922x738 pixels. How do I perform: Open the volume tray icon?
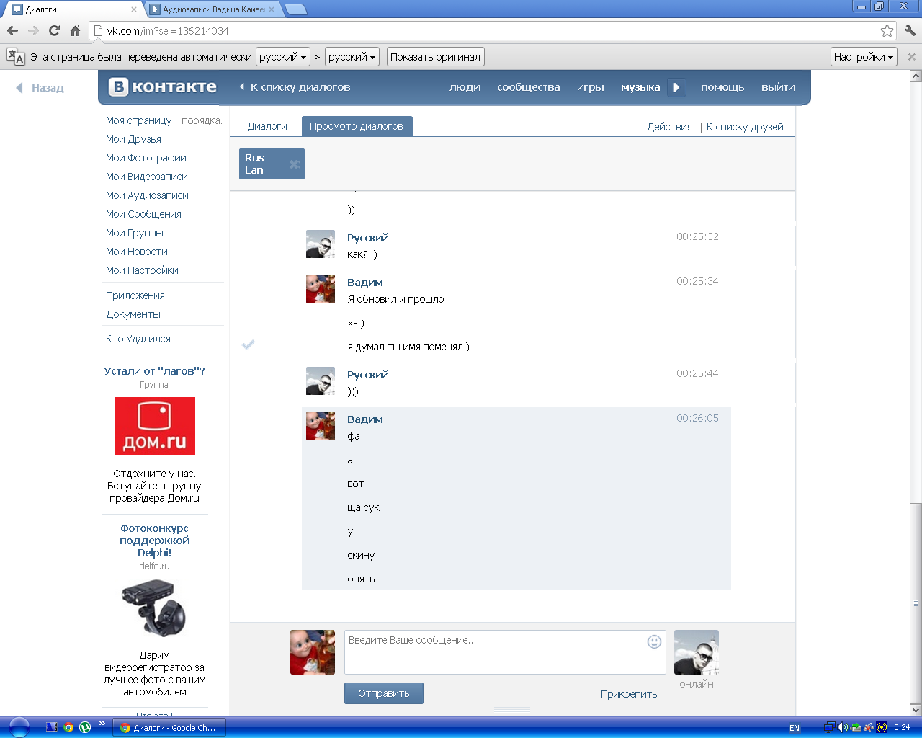click(843, 727)
